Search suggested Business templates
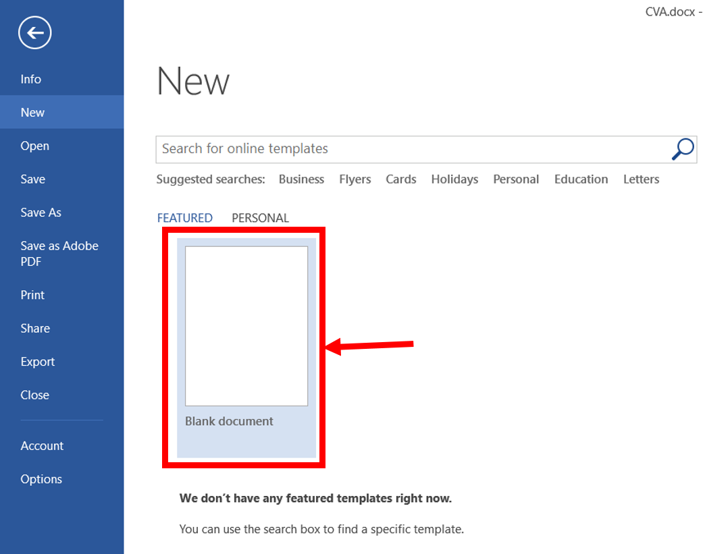 click(x=301, y=179)
